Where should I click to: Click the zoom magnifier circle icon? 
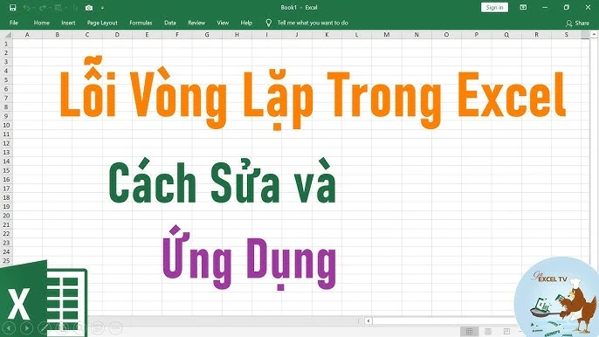[x=79, y=327]
